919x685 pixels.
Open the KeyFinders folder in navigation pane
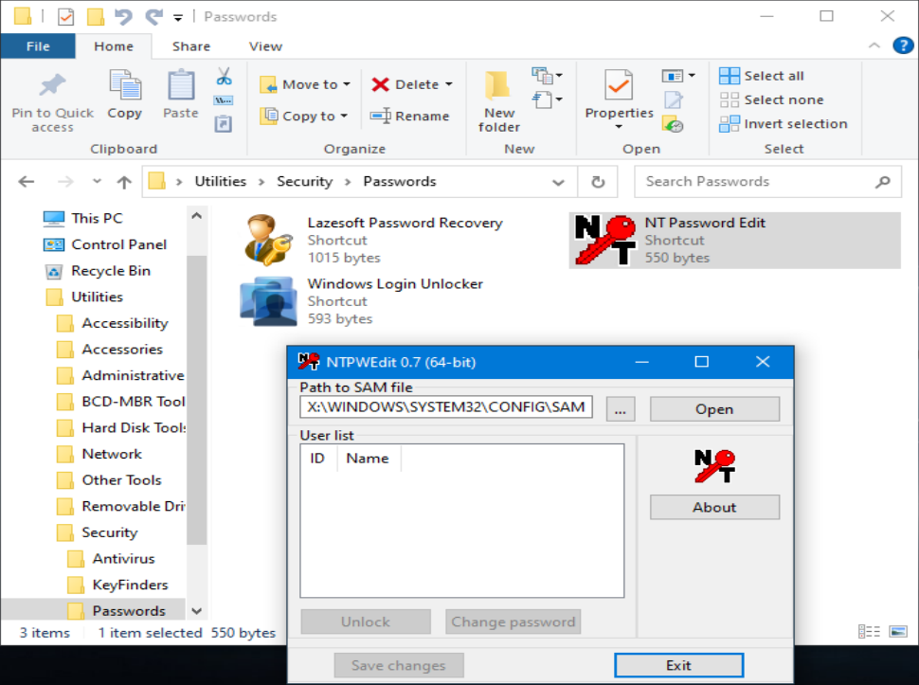(x=130, y=585)
